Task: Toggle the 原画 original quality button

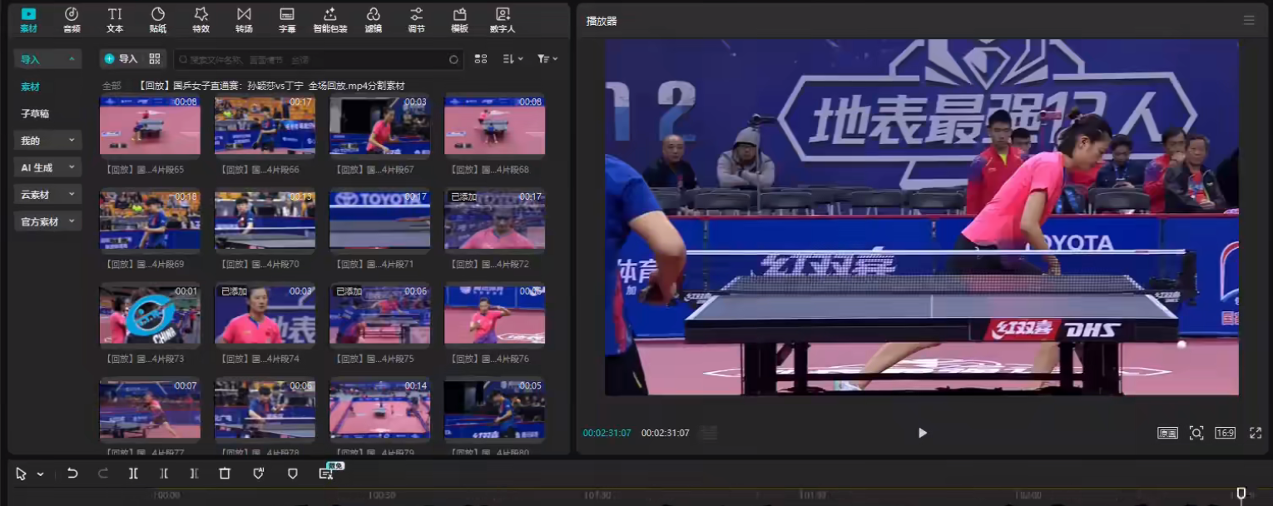Action: 1167,433
